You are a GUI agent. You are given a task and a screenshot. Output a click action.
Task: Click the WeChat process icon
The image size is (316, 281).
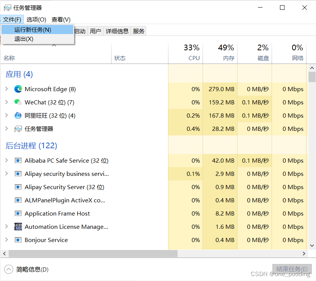(x=18, y=102)
